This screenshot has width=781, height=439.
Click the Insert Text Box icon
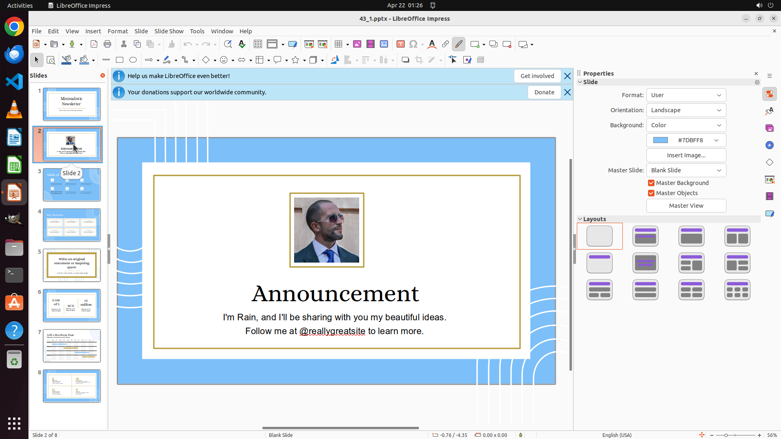tap(400, 44)
